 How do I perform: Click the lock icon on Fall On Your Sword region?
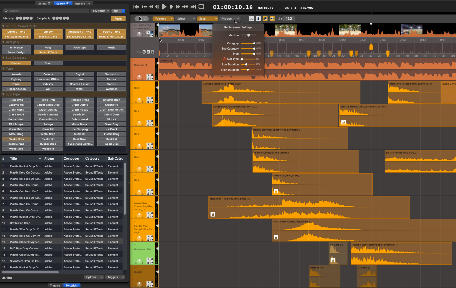276,237
